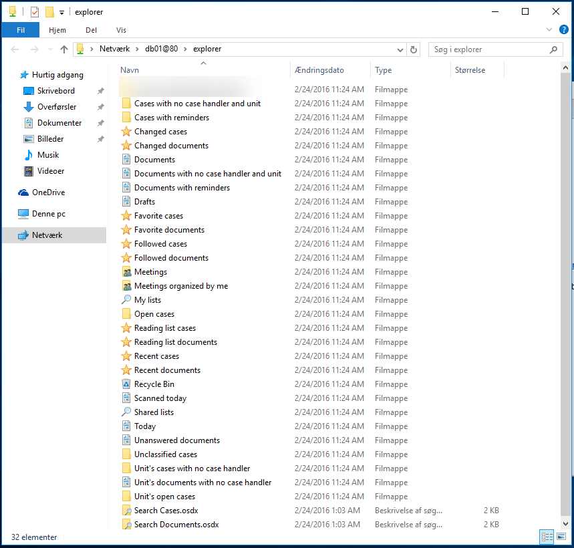Switch to the Vis ribbon tab
The width and height of the screenshot is (574, 548).
click(121, 30)
